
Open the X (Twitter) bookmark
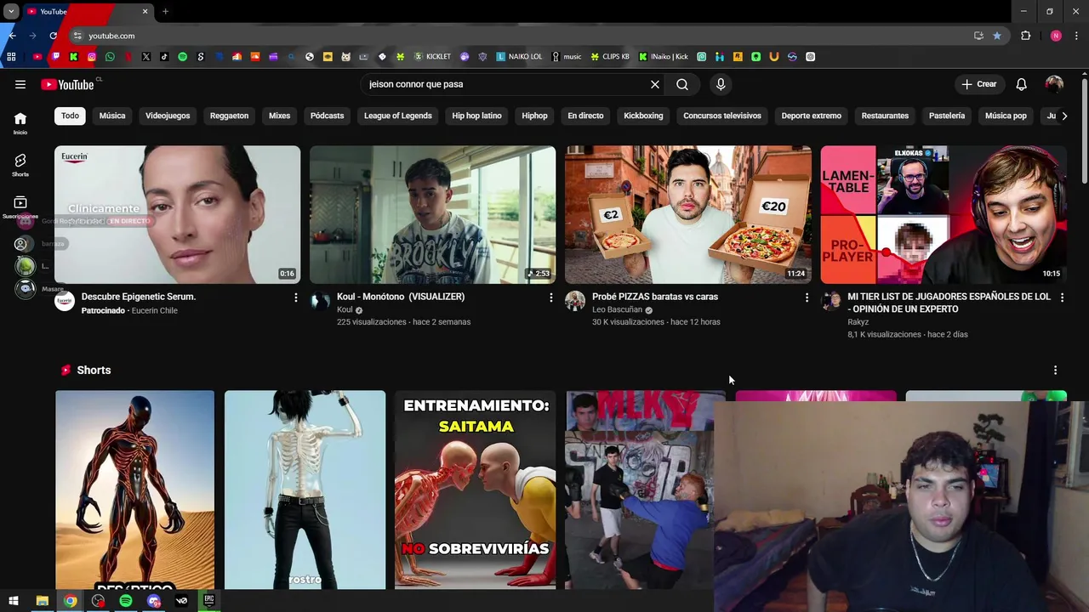[146, 57]
